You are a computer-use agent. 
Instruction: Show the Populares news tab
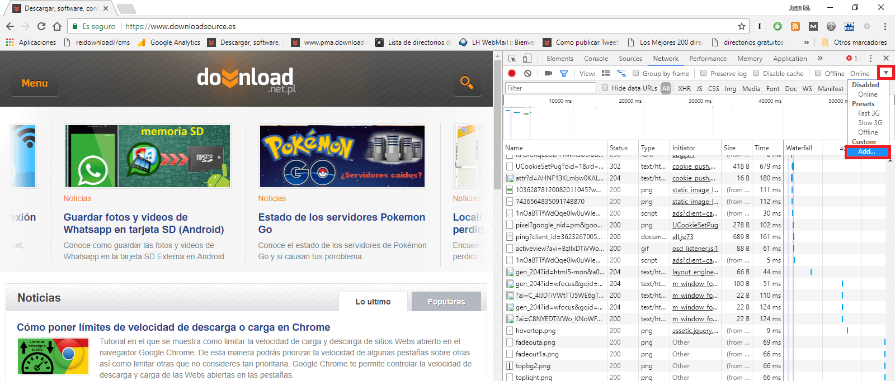tap(446, 302)
